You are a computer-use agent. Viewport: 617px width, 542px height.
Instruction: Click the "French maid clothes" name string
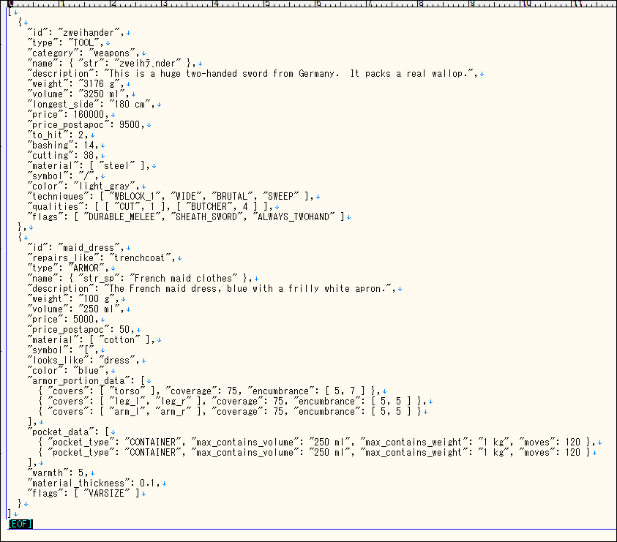tap(184, 278)
